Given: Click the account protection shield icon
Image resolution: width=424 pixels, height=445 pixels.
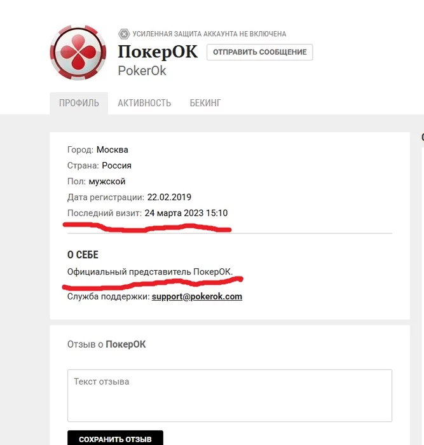Looking at the screenshot, I should [124, 34].
